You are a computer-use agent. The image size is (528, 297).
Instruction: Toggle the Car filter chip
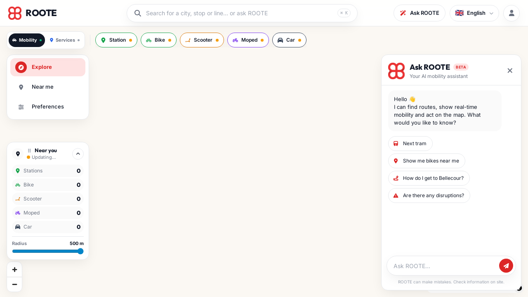click(x=289, y=40)
